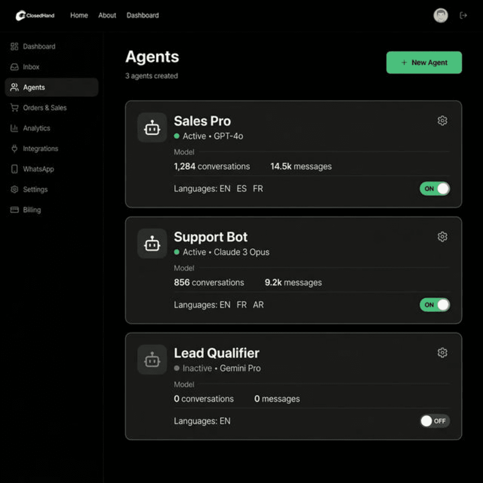Open settings gear for Support Bot agent
This screenshot has height=483, width=483.
click(x=442, y=237)
